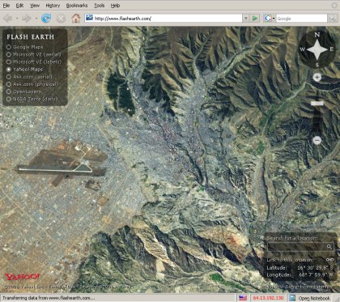Screen dimensions: 340x302
Task: Go back with the Back arrow
Action: click(x=7, y=19)
